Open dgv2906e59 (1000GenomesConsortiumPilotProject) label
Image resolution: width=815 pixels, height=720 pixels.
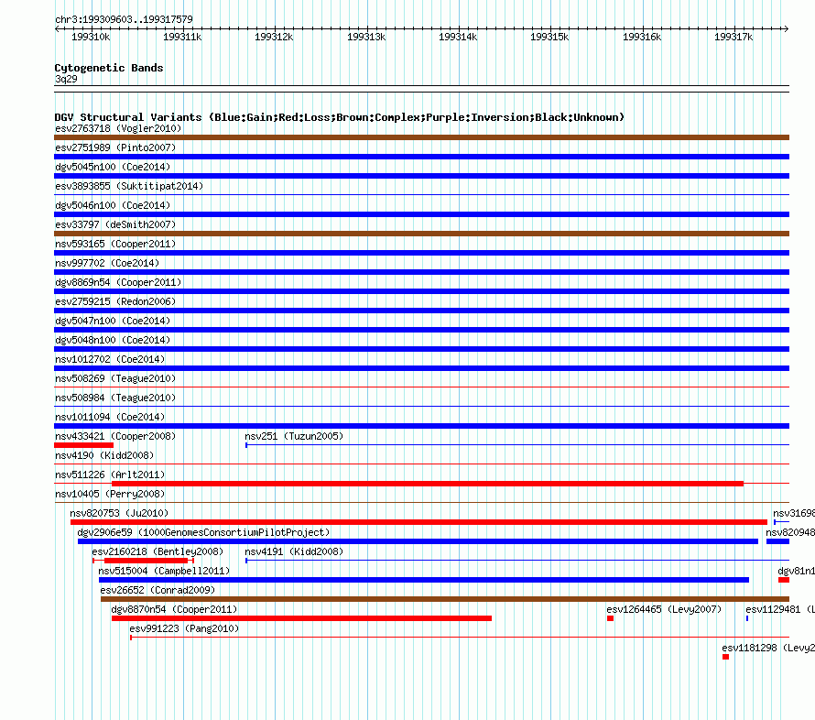point(203,532)
